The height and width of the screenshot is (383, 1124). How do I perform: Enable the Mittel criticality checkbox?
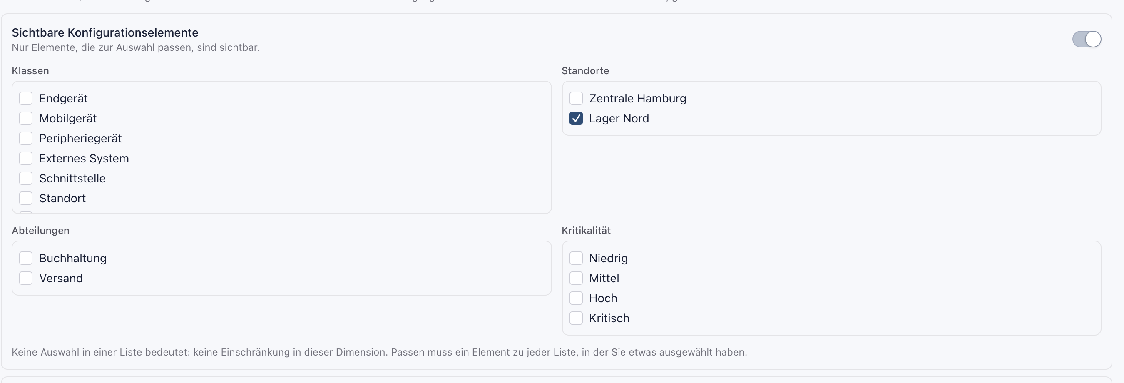576,279
